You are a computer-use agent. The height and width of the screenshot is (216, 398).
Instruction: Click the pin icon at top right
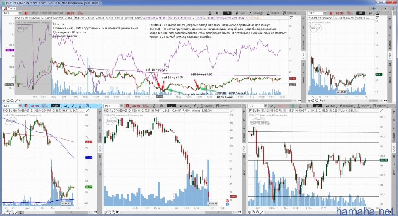coord(386,8)
